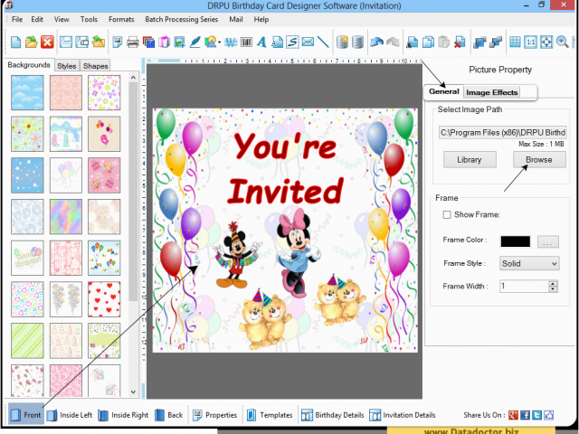Switch to the Image Effects tab
The image size is (579, 434).
492,92
